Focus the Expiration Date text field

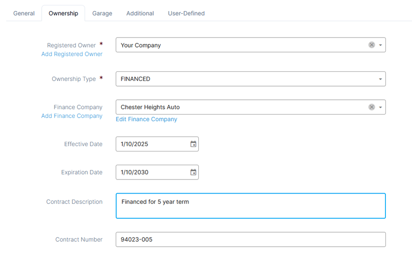tap(153, 172)
